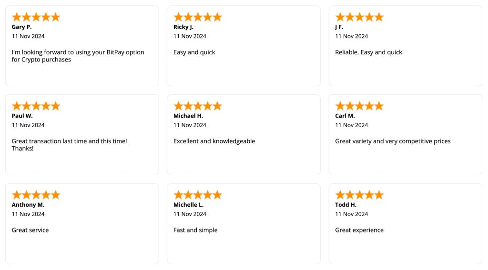
Task: Click the fourth star in Michael H.'s rating
Action: 207,106
